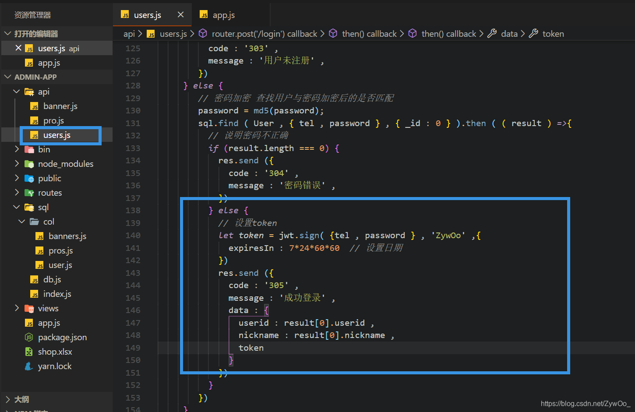Expand the node_modules folder
635x412 pixels.
tap(17, 164)
